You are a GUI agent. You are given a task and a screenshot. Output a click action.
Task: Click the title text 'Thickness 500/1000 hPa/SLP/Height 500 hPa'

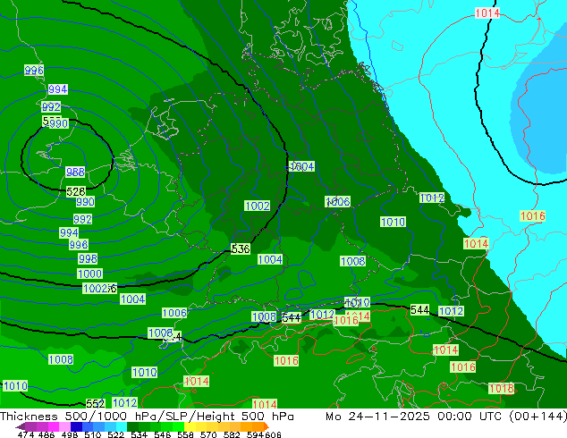(x=147, y=417)
